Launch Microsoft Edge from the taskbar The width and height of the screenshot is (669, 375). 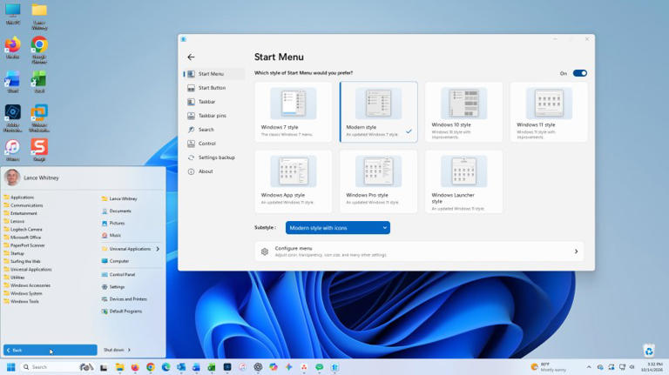click(x=166, y=367)
